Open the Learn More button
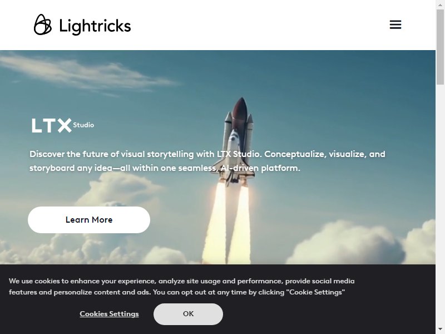Screen dimensions: 445x334 [89, 220]
